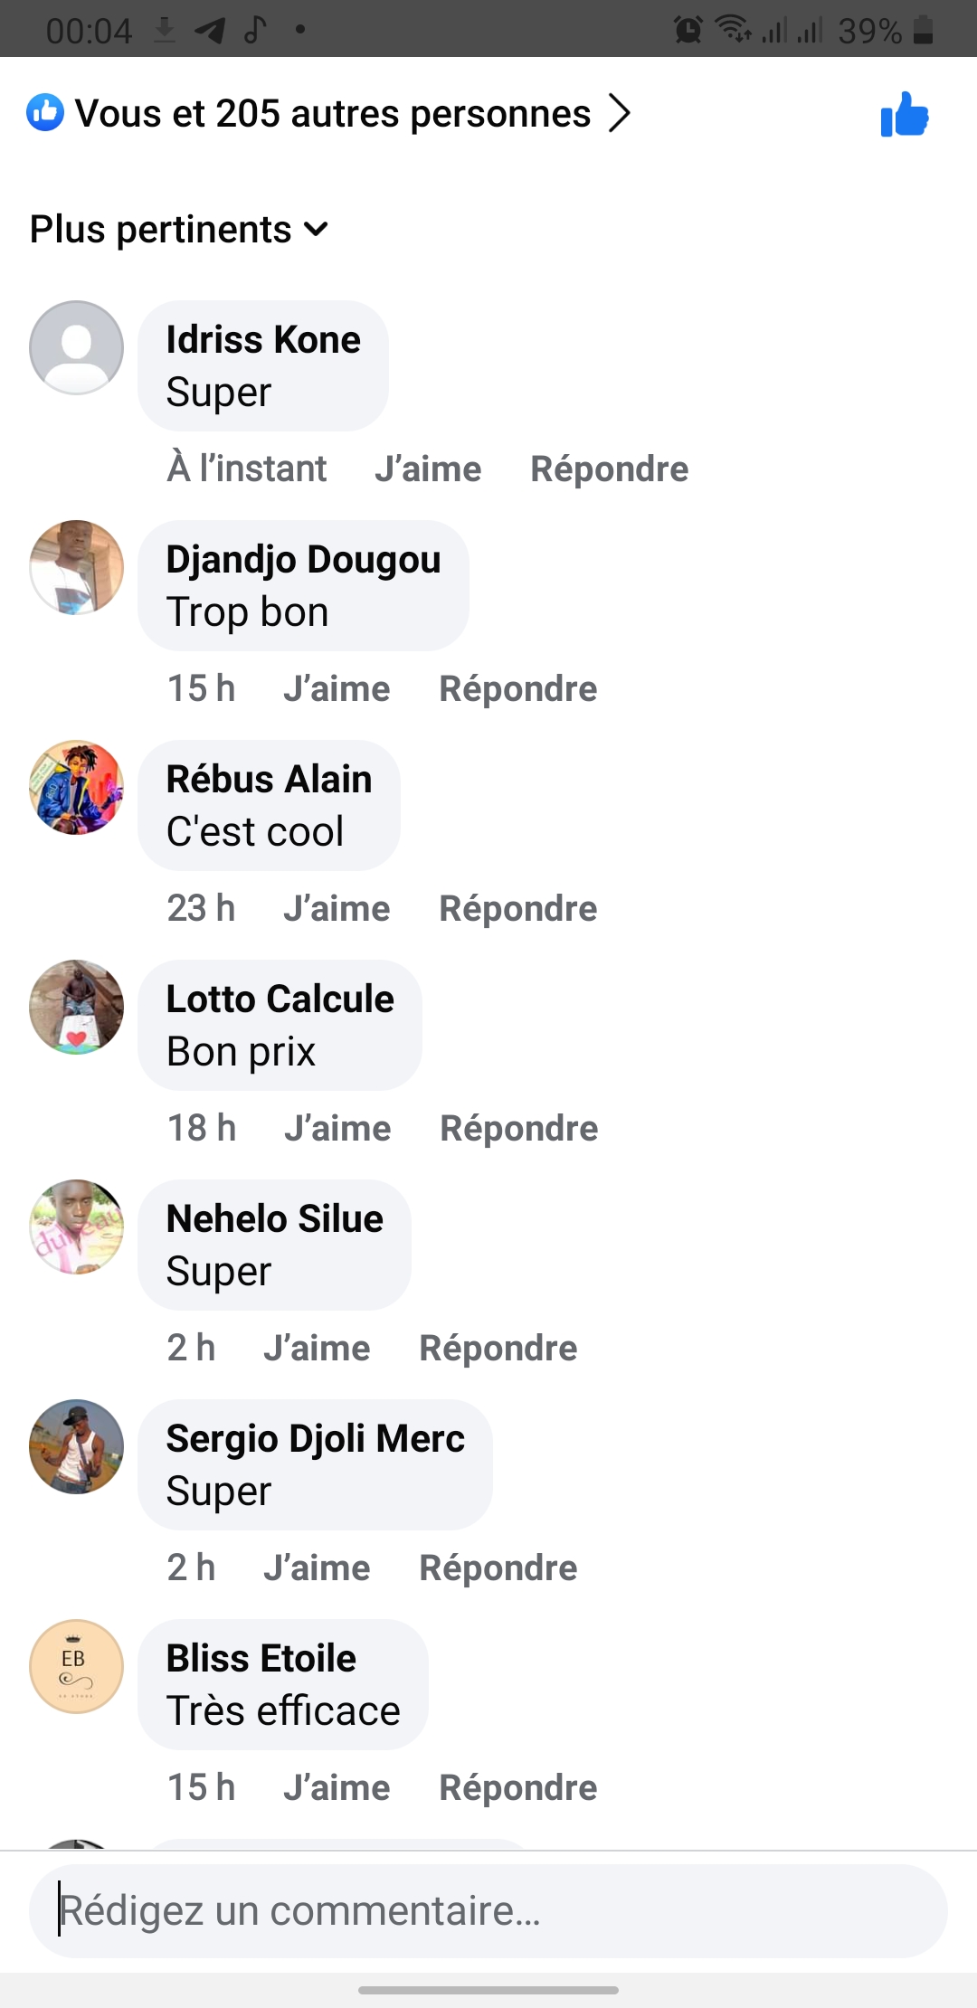Open the reactions list chevron arrow
The image size is (977, 2008).
pyautogui.click(x=620, y=114)
